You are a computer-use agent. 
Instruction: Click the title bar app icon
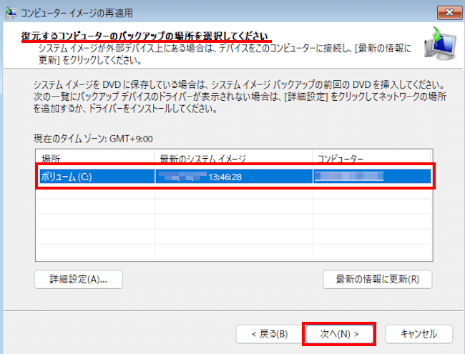[x=11, y=13]
